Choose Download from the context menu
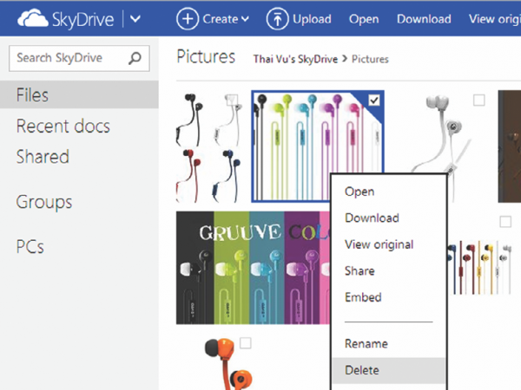The image size is (521, 390). click(372, 218)
